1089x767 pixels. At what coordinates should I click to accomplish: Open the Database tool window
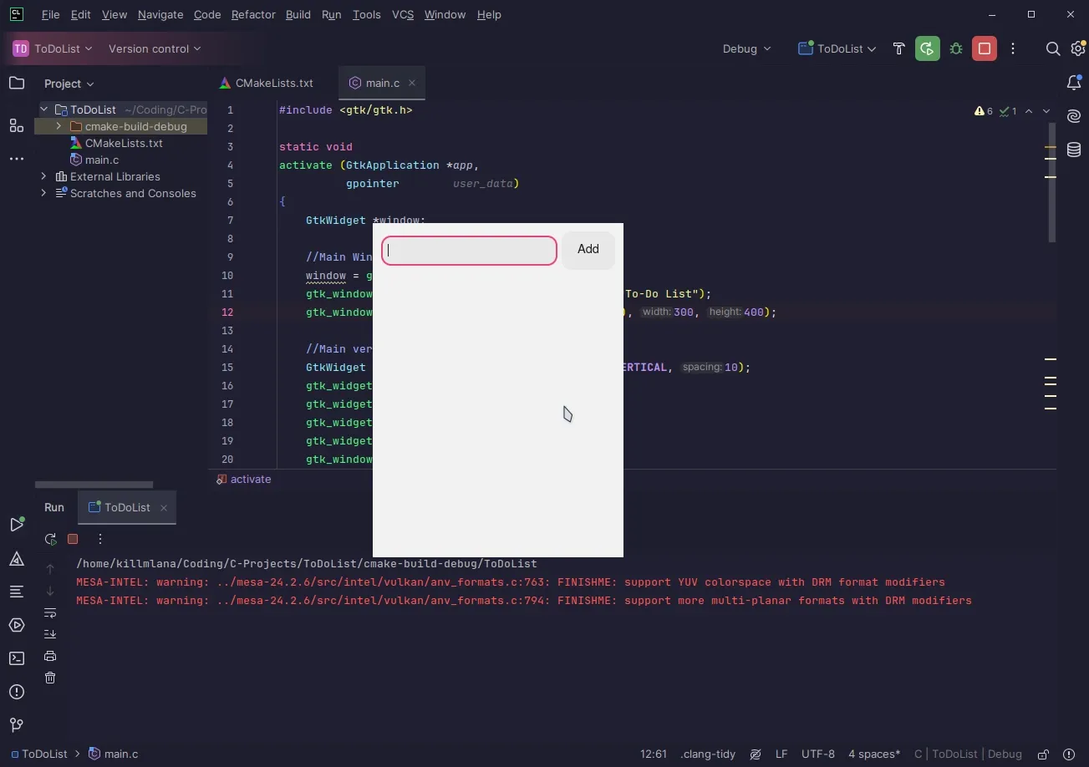click(x=1074, y=150)
